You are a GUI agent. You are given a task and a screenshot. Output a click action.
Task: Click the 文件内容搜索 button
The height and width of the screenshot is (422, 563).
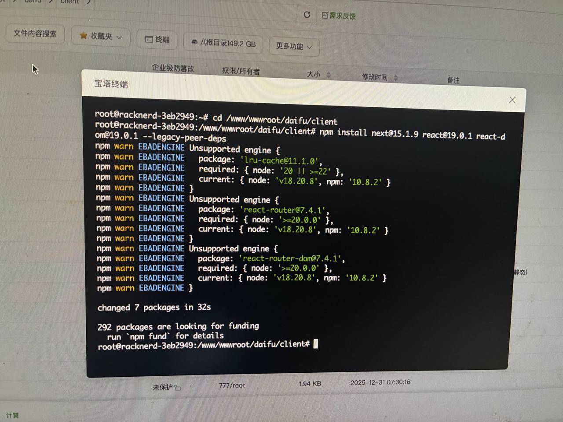point(35,33)
